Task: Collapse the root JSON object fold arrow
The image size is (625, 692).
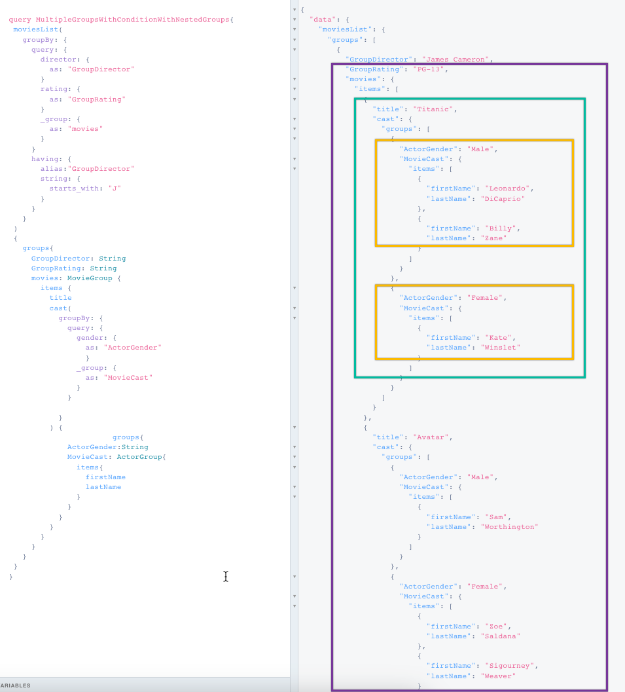Action: coord(295,10)
